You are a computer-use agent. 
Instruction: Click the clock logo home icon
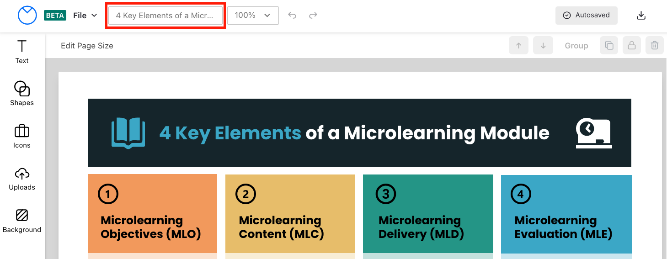[x=27, y=16]
